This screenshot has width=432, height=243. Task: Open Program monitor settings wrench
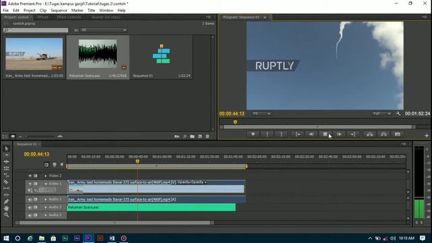tap(398, 113)
